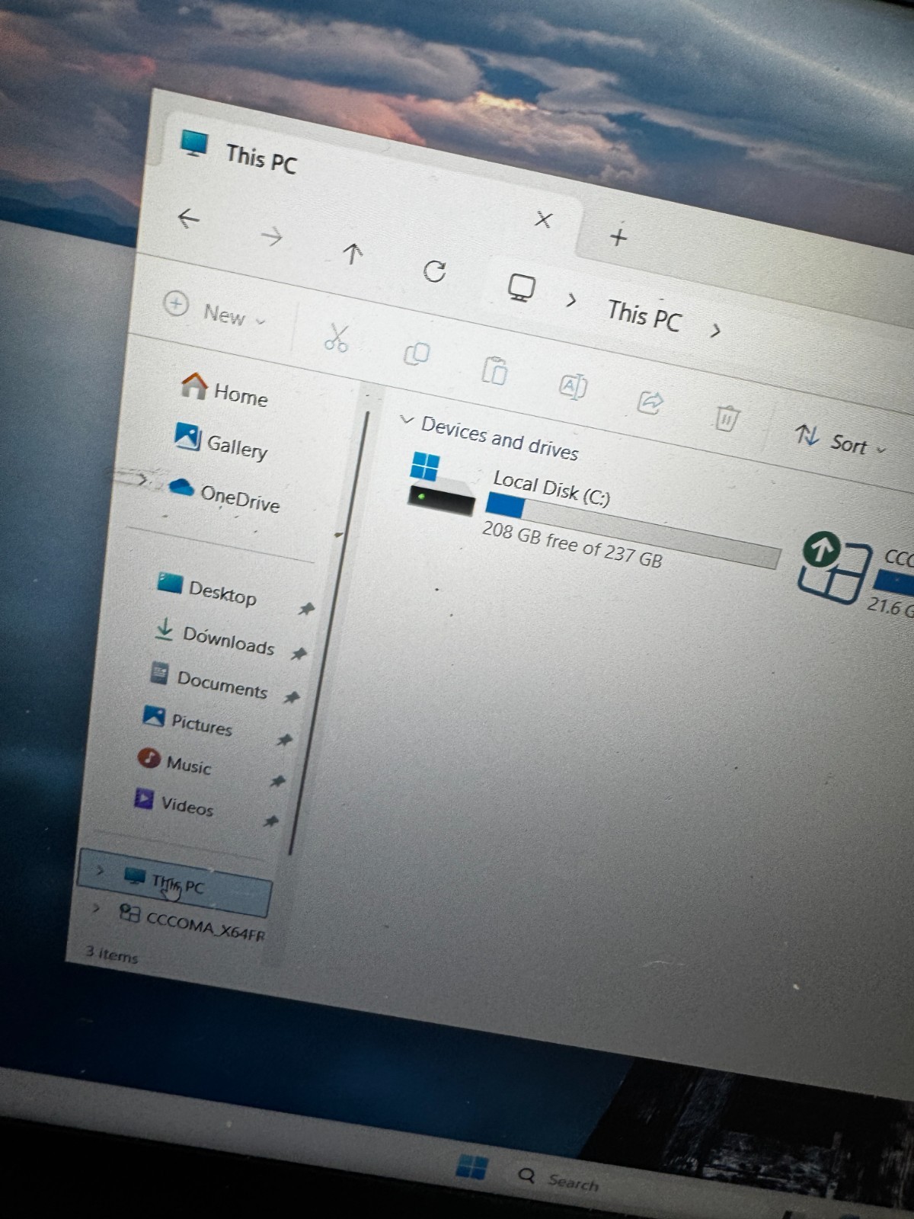Paste using the clipboard icon

494,370
